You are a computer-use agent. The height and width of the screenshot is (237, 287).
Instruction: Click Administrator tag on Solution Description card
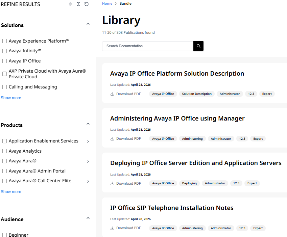click(x=230, y=94)
